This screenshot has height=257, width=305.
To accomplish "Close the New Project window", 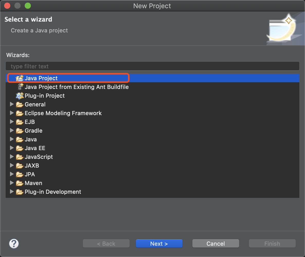I will pos(7,6).
